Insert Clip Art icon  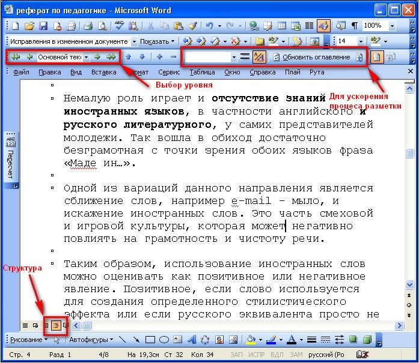coord(219,340)
